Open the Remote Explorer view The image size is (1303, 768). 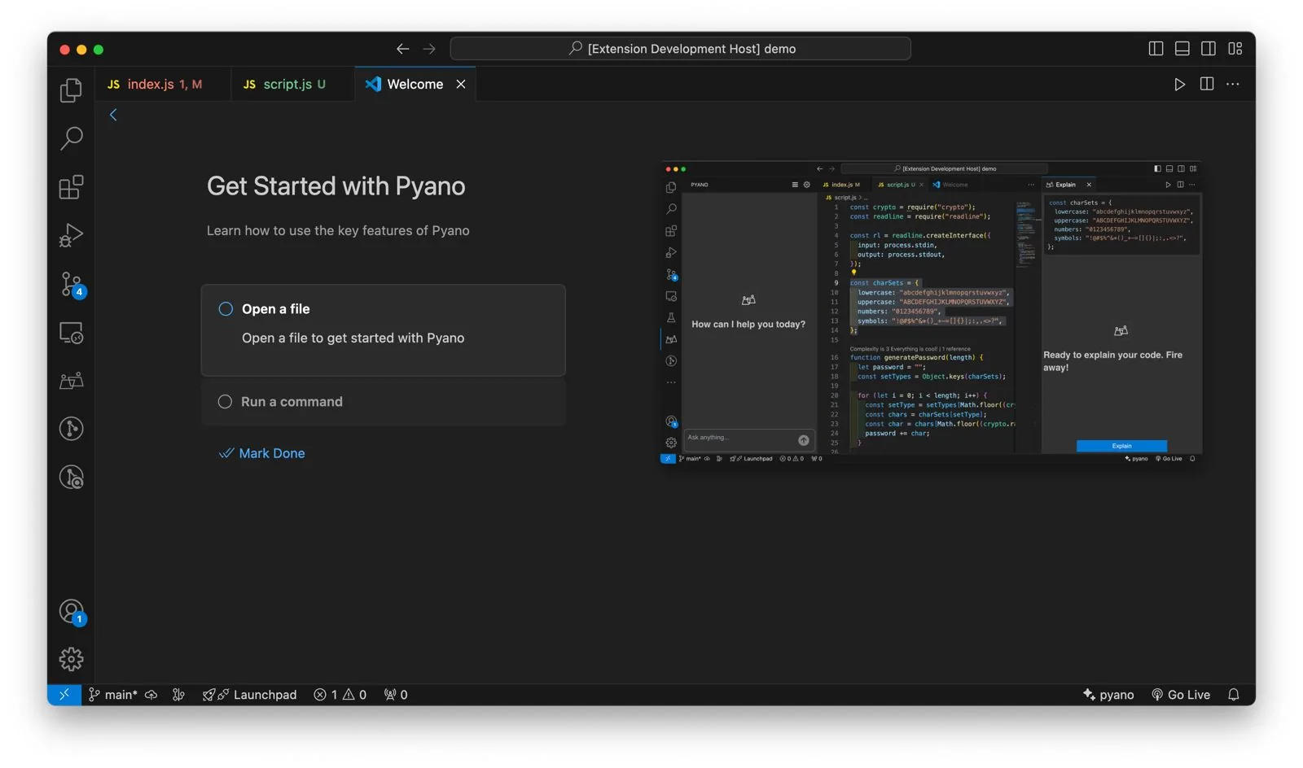(x=71, y=332)
